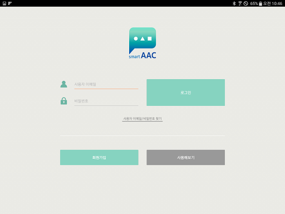285x214 pixels.
Task: Tap the smart AAC logo
Action: coord(142,43)
